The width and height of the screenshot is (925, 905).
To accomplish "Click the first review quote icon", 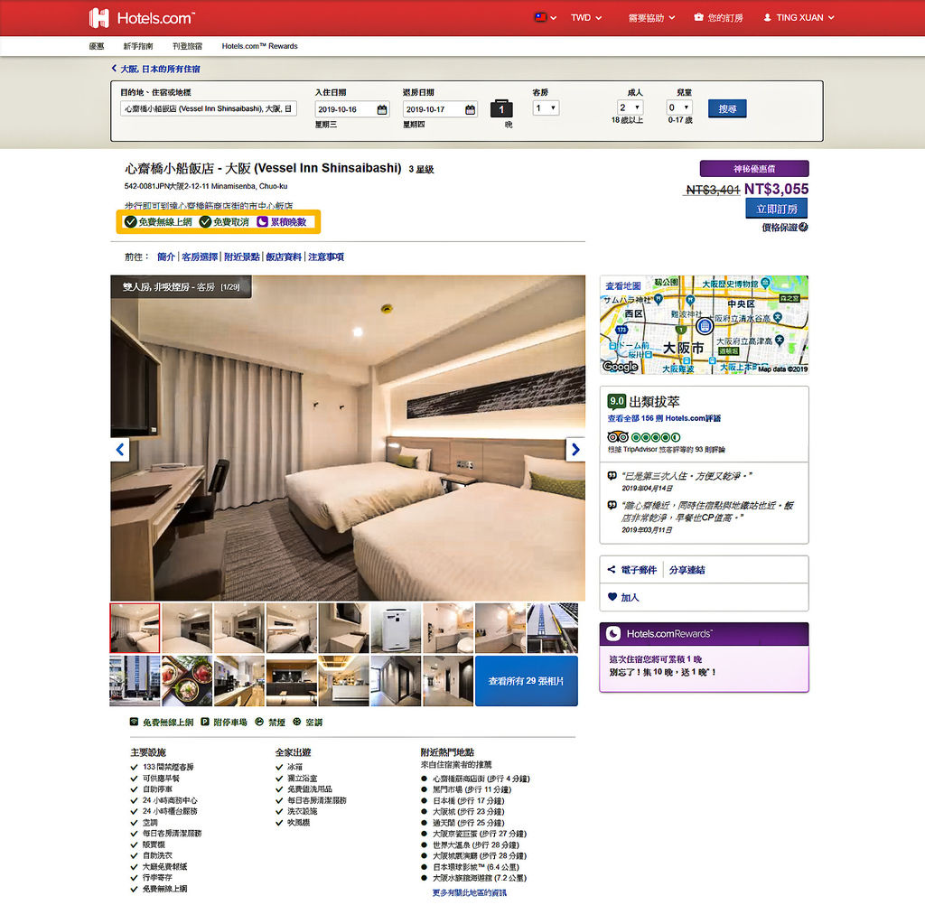I will coord(612,475).
